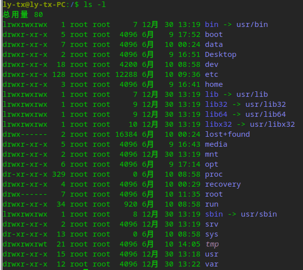The width and height of the screenshot is (303, 270).
Task: Select the 'etc' directory name
Action: pos(211,74)
